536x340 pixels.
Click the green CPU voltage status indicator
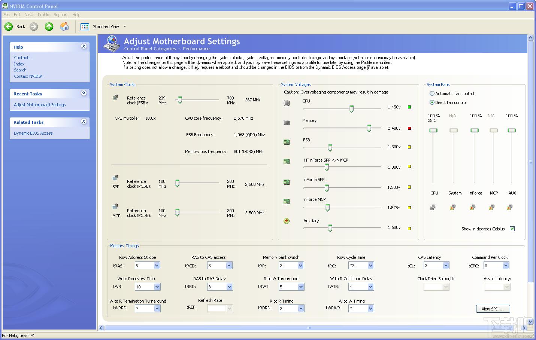coord(409,107)
